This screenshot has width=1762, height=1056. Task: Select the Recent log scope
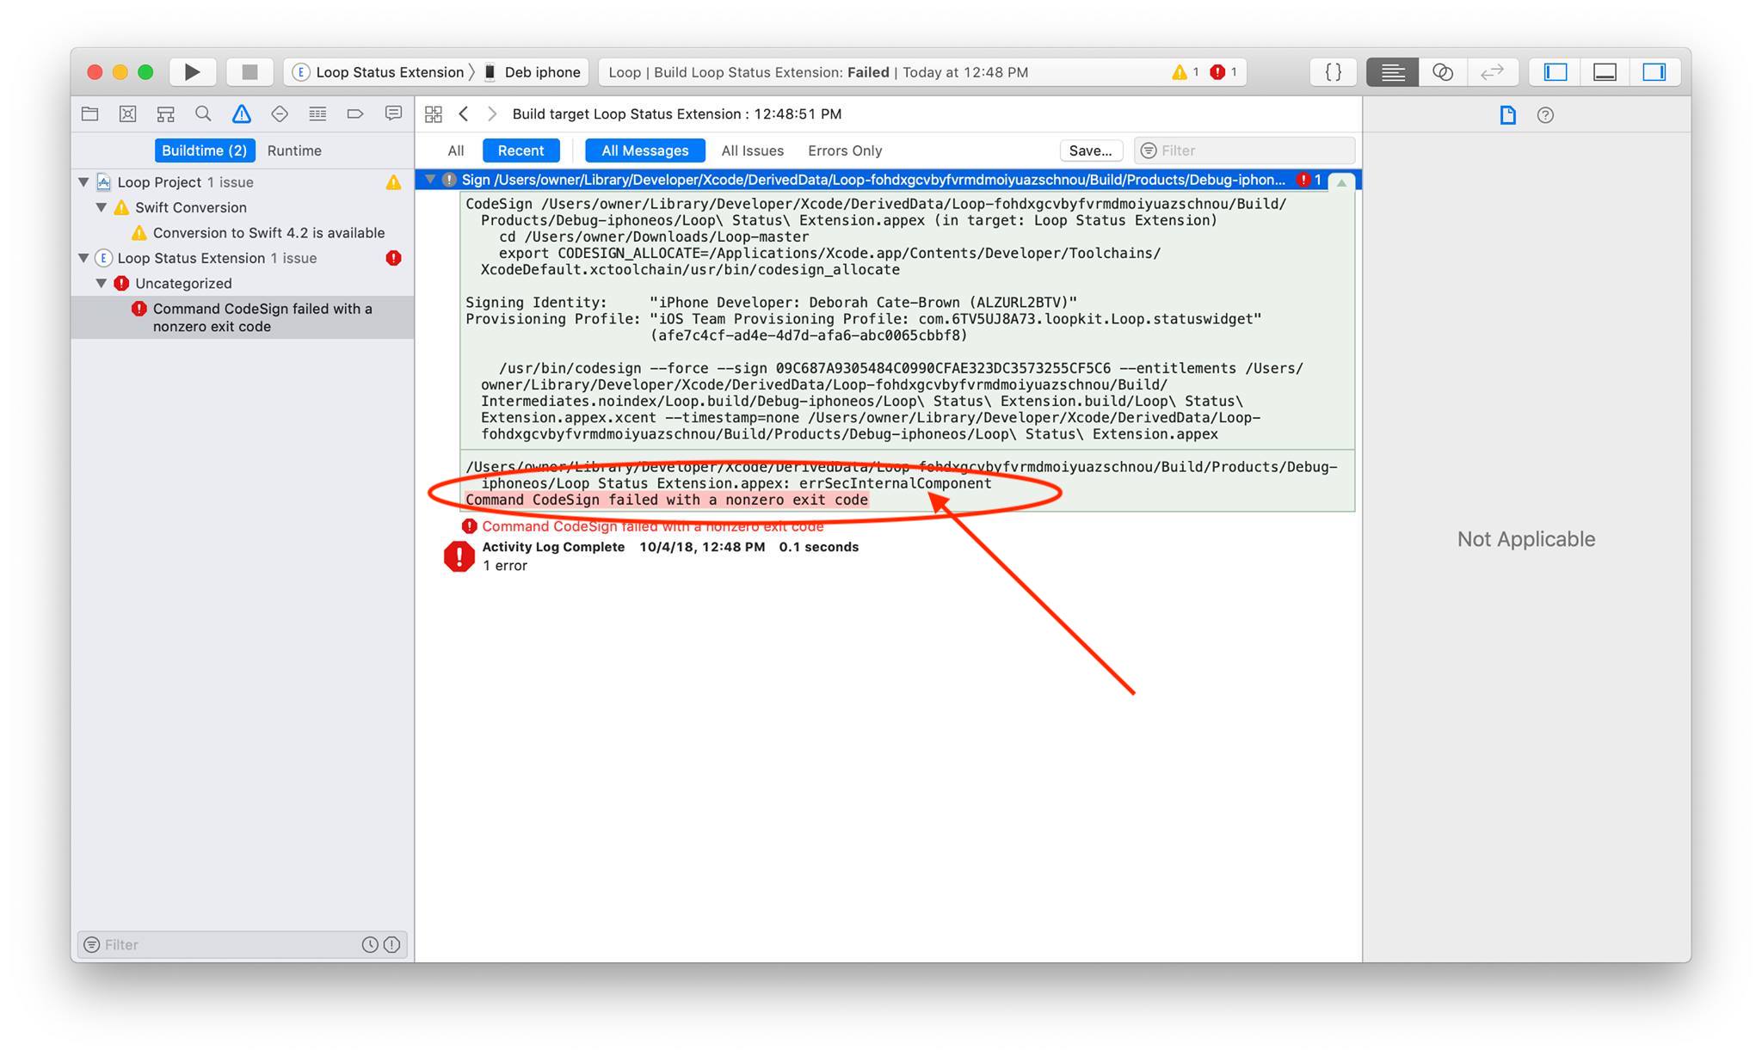coord(521,150)
